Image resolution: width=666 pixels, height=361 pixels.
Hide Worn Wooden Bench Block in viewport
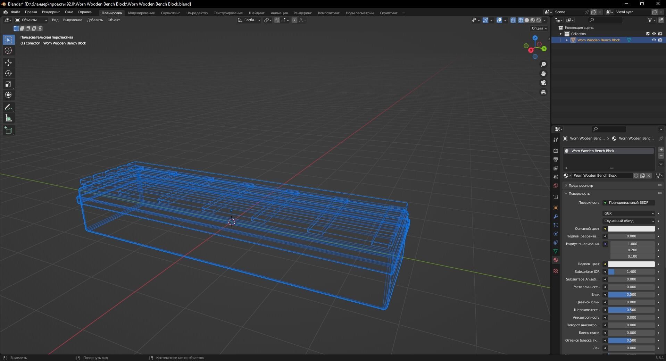click(654, 40)
